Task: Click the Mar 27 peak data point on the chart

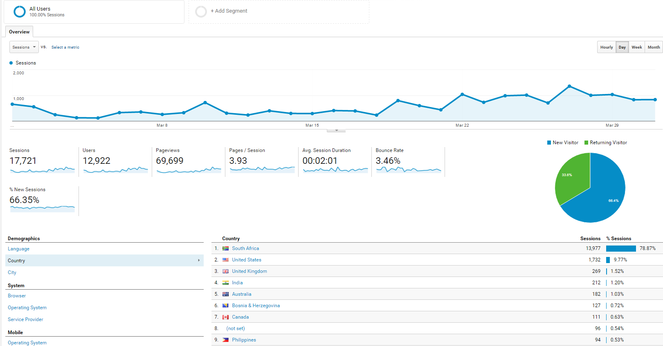Action: pos(569,86)
